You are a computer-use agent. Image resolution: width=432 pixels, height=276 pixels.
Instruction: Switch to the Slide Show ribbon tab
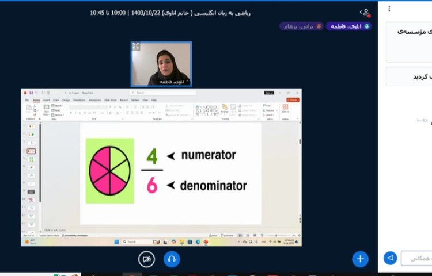click(x=110, y=100)
